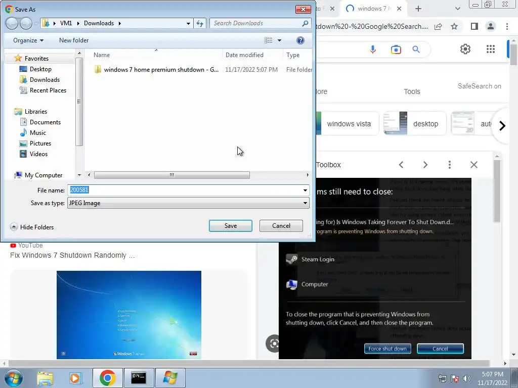Expand arrow after Downloads in path
518x388 pixels.
tap(119, 23)
